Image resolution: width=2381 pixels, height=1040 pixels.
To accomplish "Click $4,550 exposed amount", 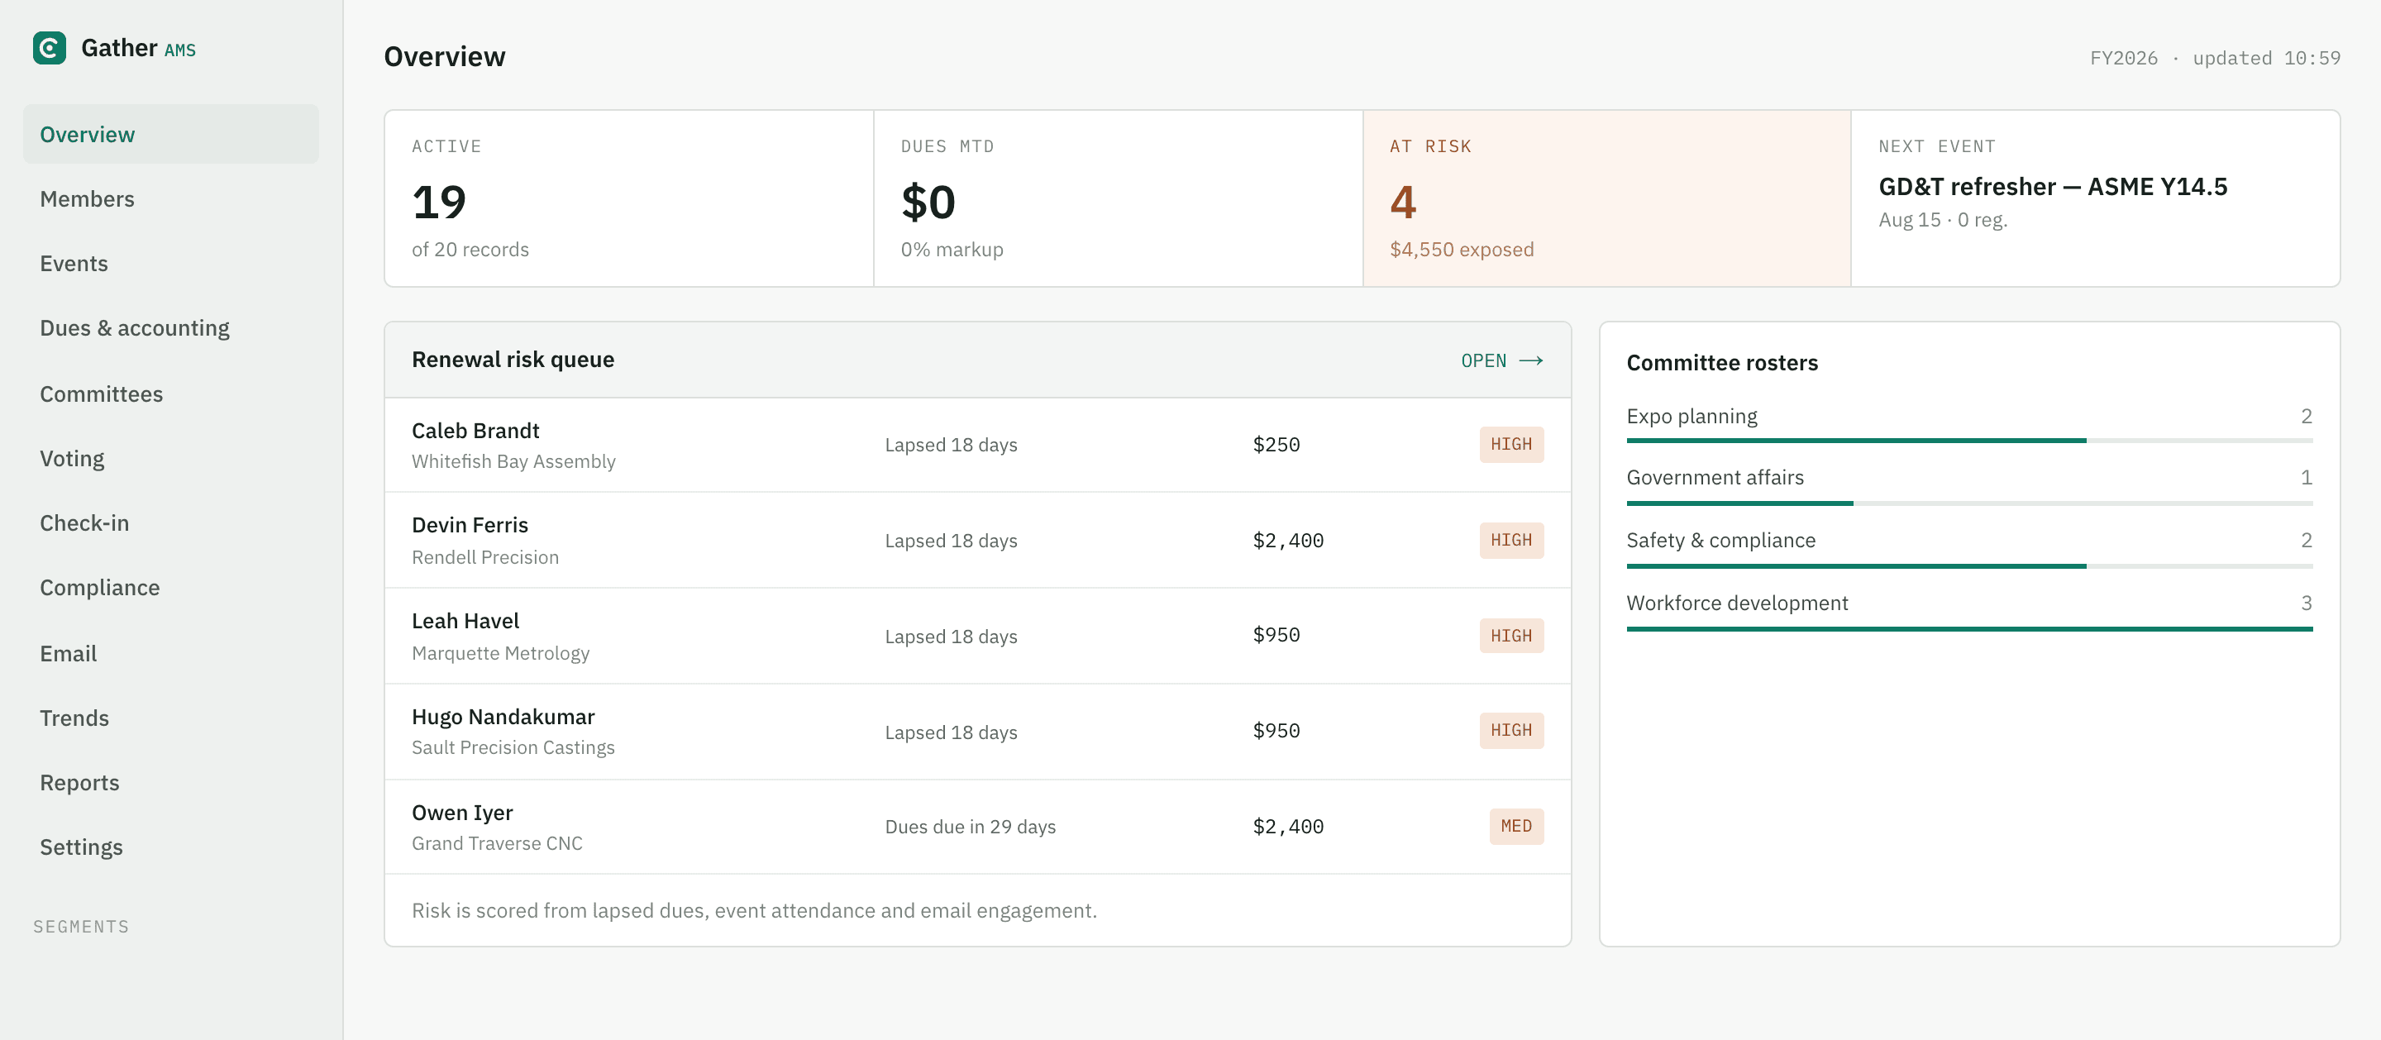I will (x=1462, y=250).
